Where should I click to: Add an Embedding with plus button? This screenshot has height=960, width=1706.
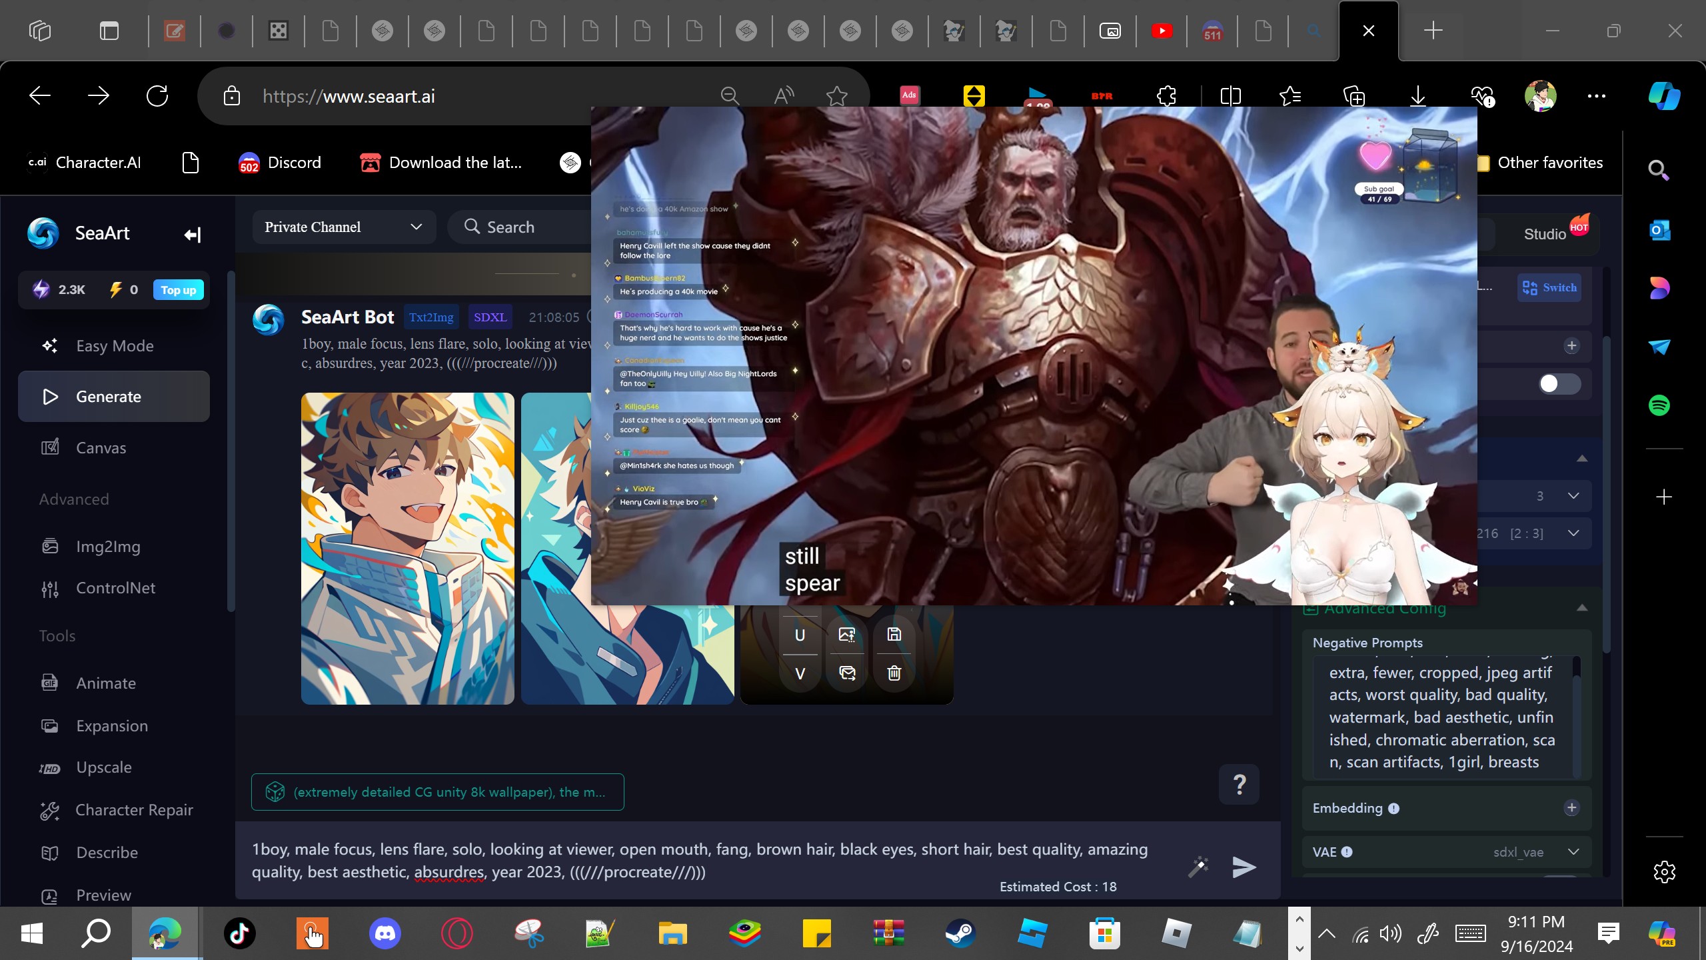[1572, 808]
